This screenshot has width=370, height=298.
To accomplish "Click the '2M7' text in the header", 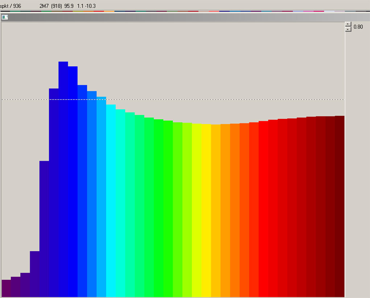I will coord(44,6).
